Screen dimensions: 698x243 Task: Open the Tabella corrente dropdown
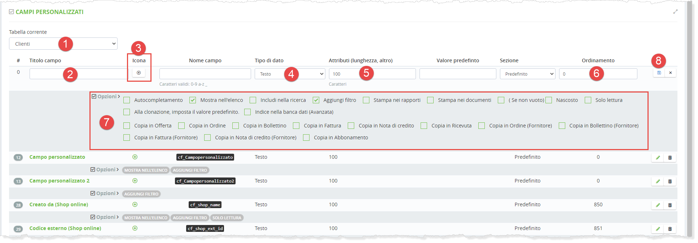click(x=63, y=44)
